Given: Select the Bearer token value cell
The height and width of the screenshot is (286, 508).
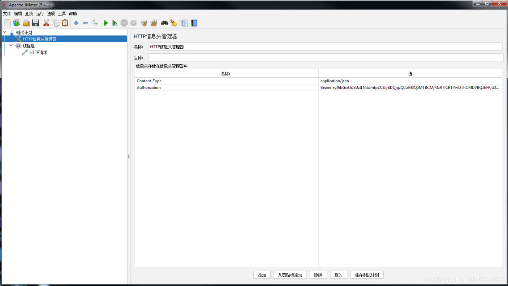Looking at the screenshot, I should coord(410,87).
